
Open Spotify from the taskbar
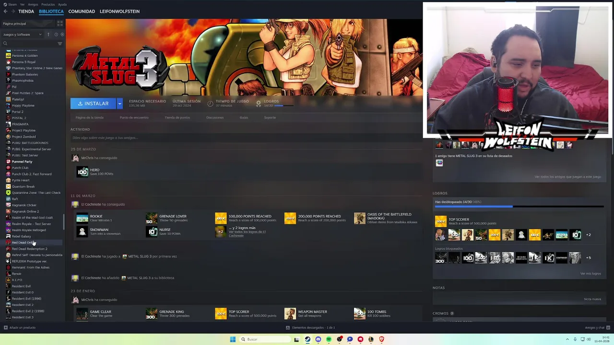329,339
